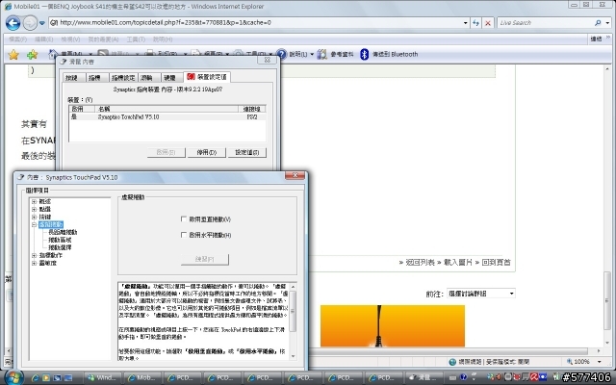Click the blue 說明 help question-mark icon
Screen dimensions: 616x385
click(x=281, y=54)
